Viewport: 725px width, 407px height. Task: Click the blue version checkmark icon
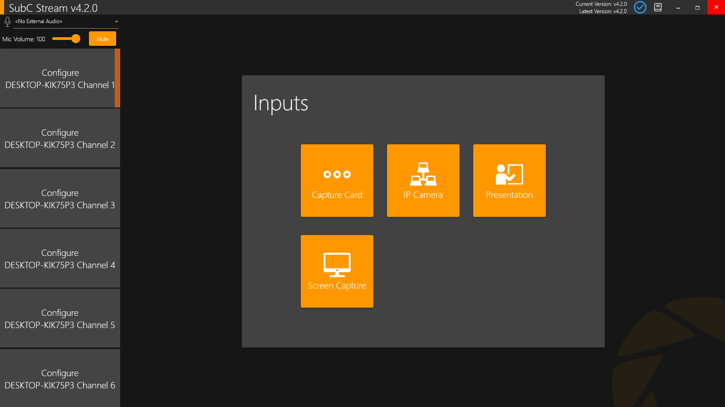point(640,7)
